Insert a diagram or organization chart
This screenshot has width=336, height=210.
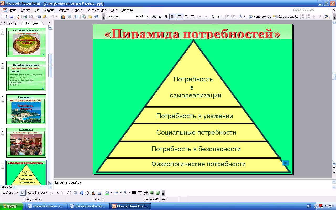[x=87, y=193]
